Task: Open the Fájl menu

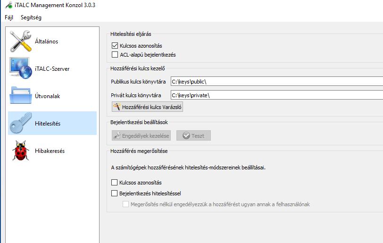Action: pos(9,17)
